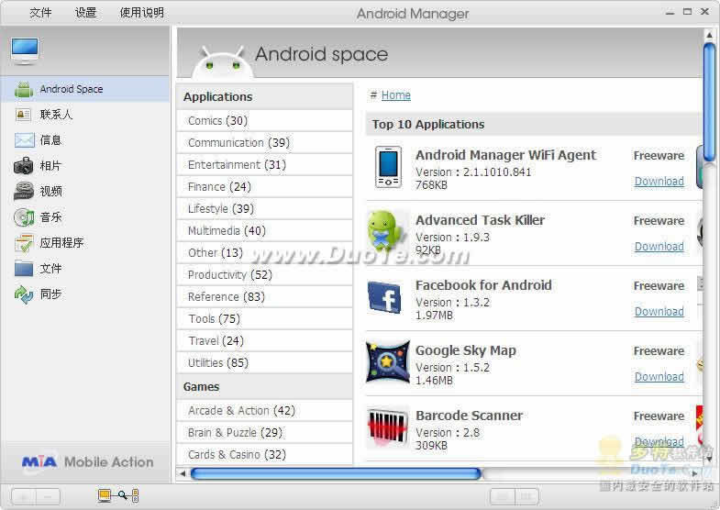
Task: Click the vertical scrollbar thumb
Action: click(709, 102)
